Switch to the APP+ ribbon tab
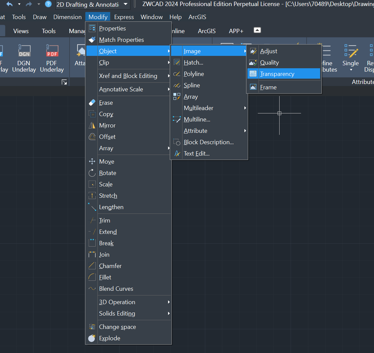This screenshot has width=374, height=353. coord(236,31)
